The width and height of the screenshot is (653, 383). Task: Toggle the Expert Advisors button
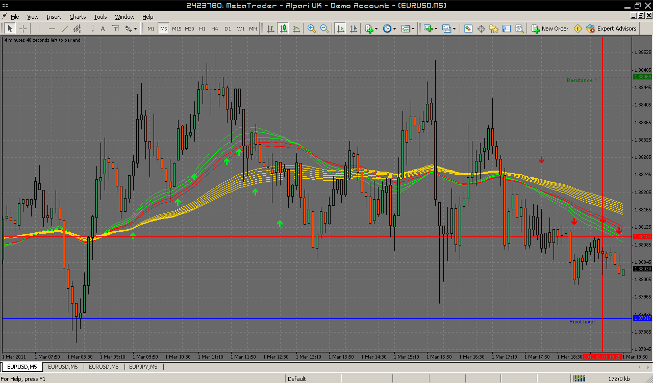(611, 29)
